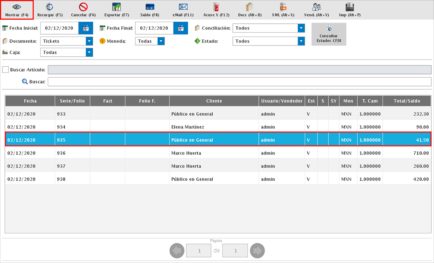The width and height of the screenshot is (434, 263).
Task: Click the Vend. (Alt+V) sellers icon
Action: [x=316, y=7]
